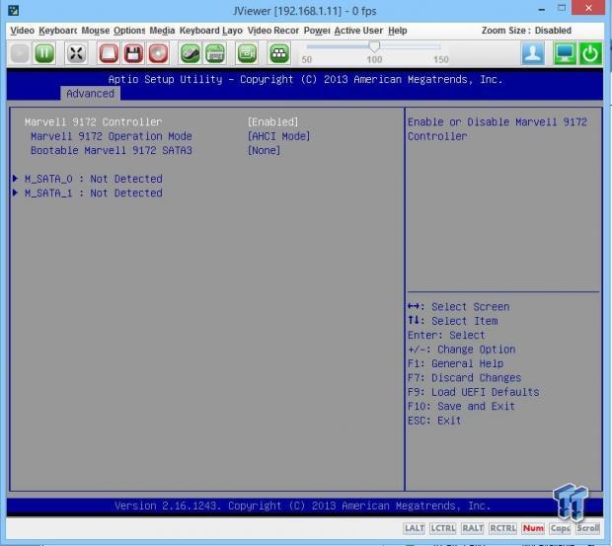
Task: Select Marvell 9172 Operation Mode label
Action: click(x=112, y=136)
